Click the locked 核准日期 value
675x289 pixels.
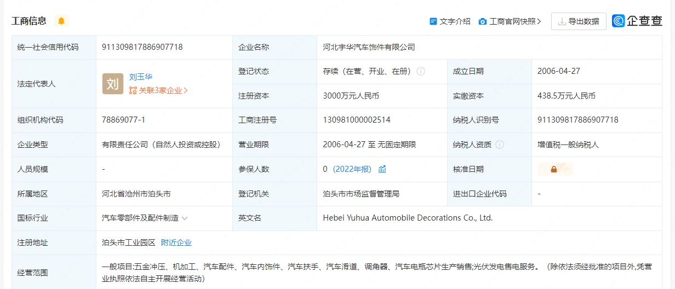click(555, 169)
